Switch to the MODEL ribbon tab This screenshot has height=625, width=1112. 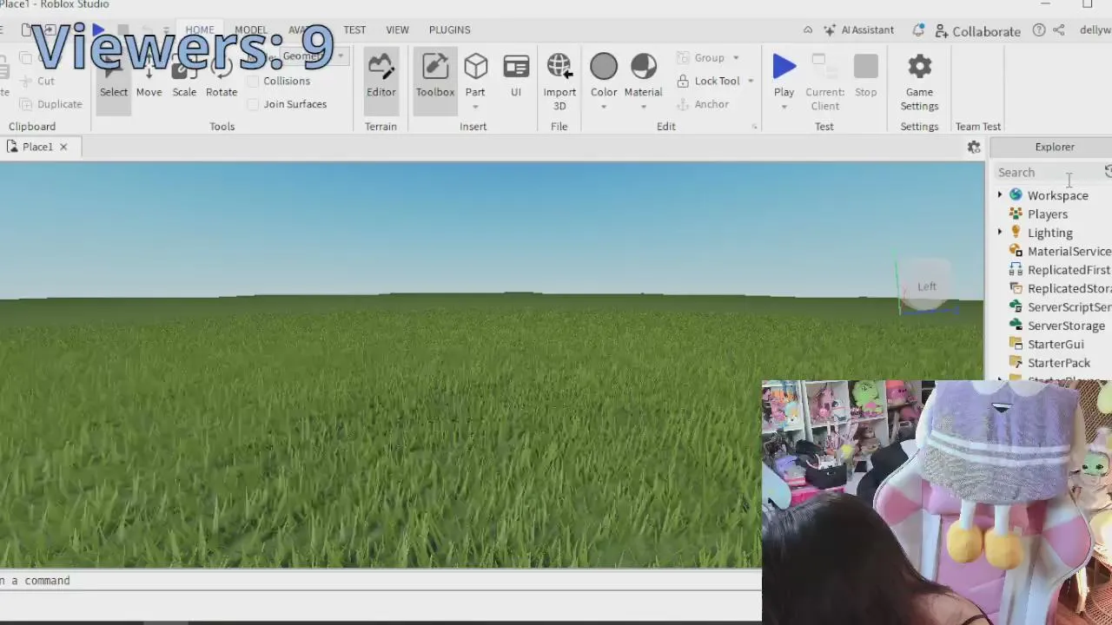coord(251,30)
